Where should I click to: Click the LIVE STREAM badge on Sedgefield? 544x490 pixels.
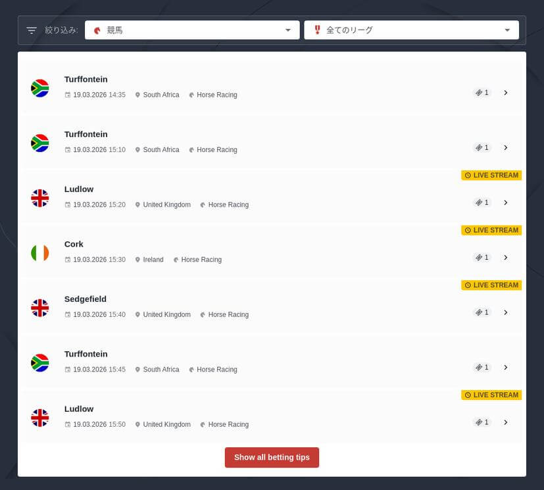click(491, 285)
